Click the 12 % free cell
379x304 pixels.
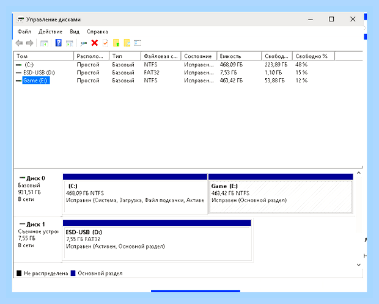pyautogui.click(x=301, y=81)
